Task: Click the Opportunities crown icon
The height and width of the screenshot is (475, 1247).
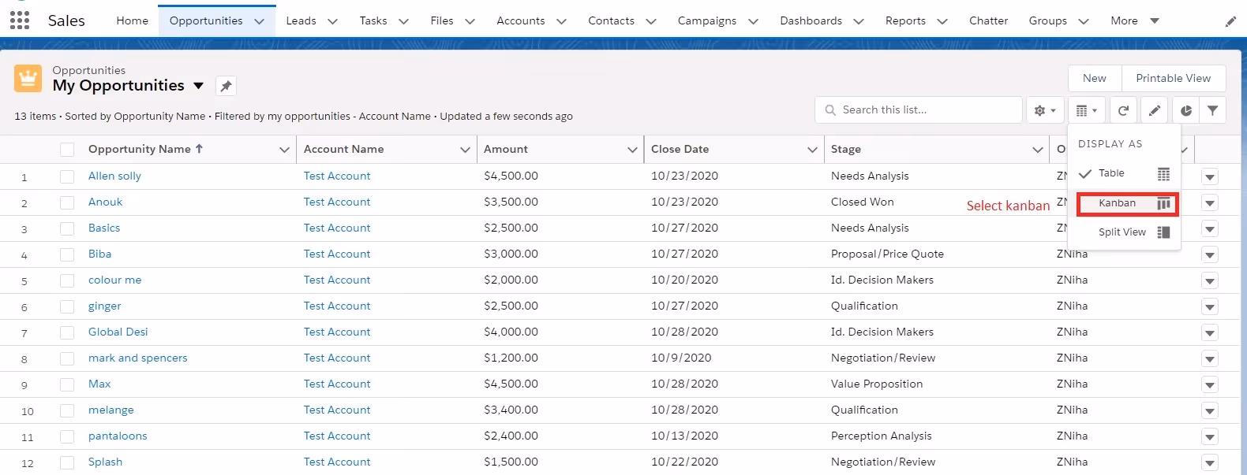Action: tap(28, 79)
